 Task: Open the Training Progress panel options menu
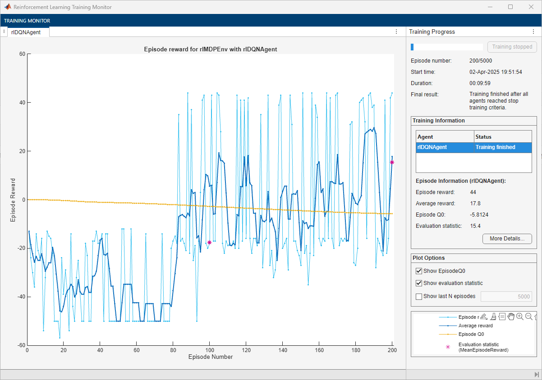[x=534, y=32]
